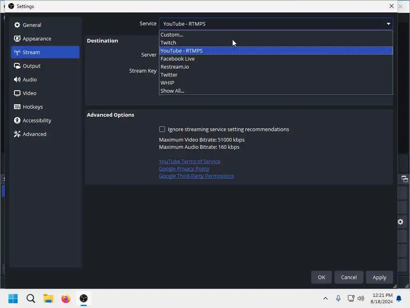Select the Video monitor icon in sidebar
410x308 pixels.
[x=17, y=93]
